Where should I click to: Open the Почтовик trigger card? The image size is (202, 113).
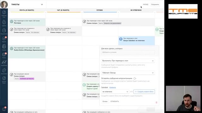27,22
